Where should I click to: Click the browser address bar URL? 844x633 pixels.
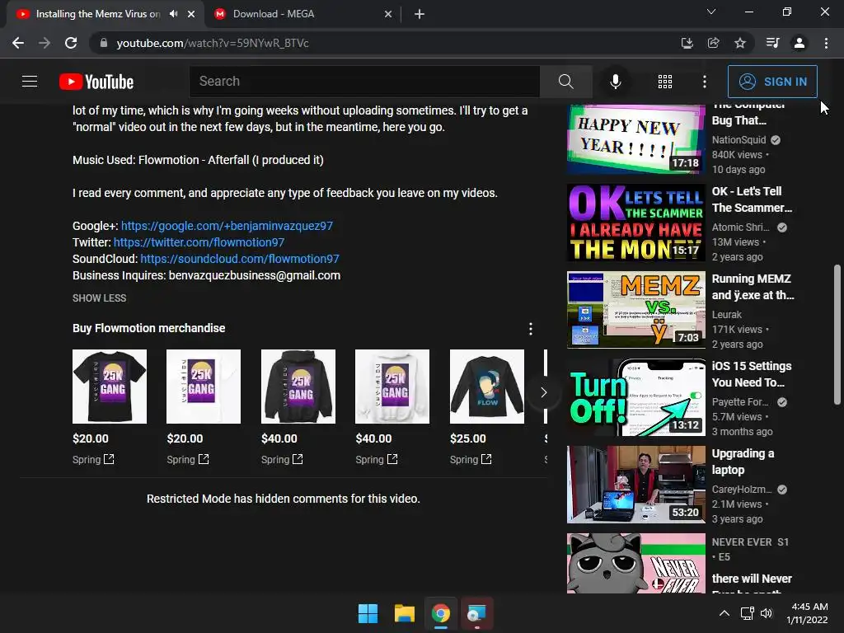pos(213,43)
